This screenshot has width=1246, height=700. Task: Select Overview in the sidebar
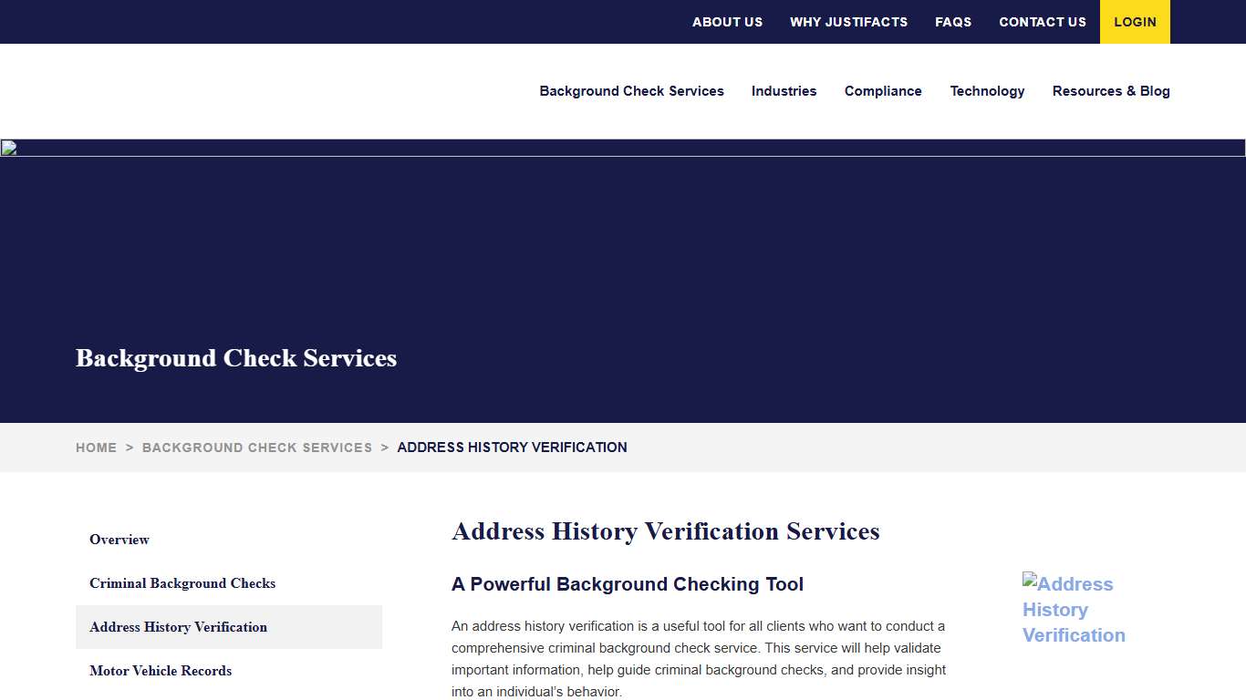(x=119, y=540)
